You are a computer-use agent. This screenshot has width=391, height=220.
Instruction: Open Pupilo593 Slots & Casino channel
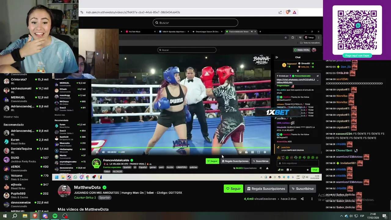pyautogui.click(x=26, y=195)
